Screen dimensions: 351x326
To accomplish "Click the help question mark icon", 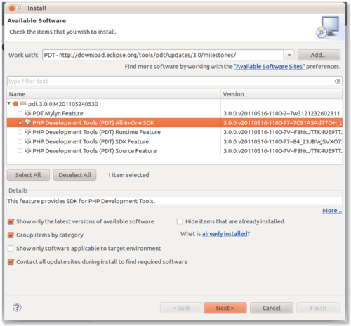I will (17, 307).
